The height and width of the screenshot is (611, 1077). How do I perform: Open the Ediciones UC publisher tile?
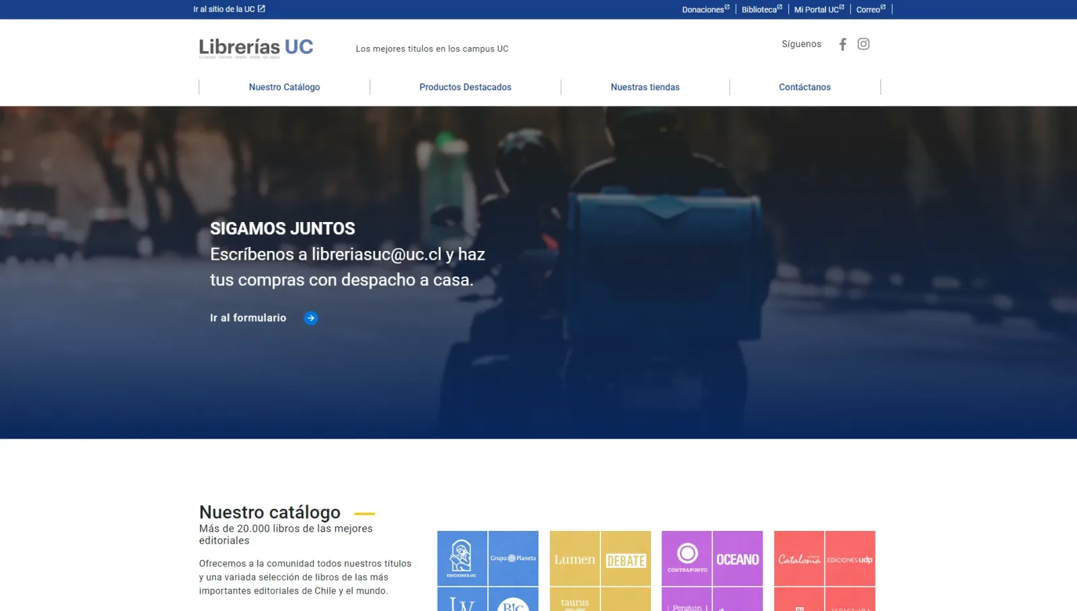coord(462,559)
